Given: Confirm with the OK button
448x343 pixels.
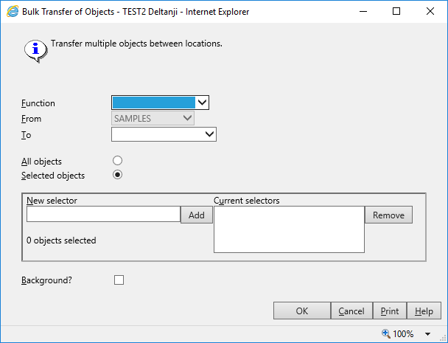Looking at the screenshot, I should point(301,311).
